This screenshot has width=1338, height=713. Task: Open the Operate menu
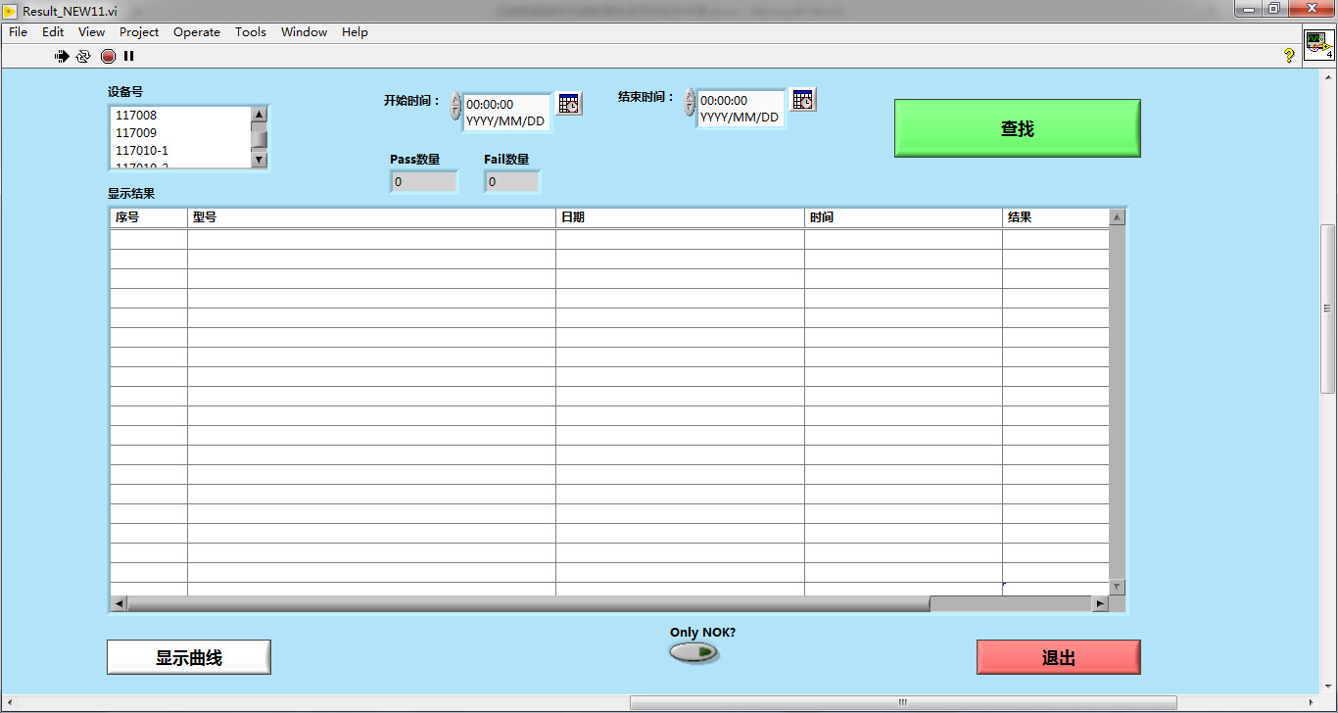[197, 32]
